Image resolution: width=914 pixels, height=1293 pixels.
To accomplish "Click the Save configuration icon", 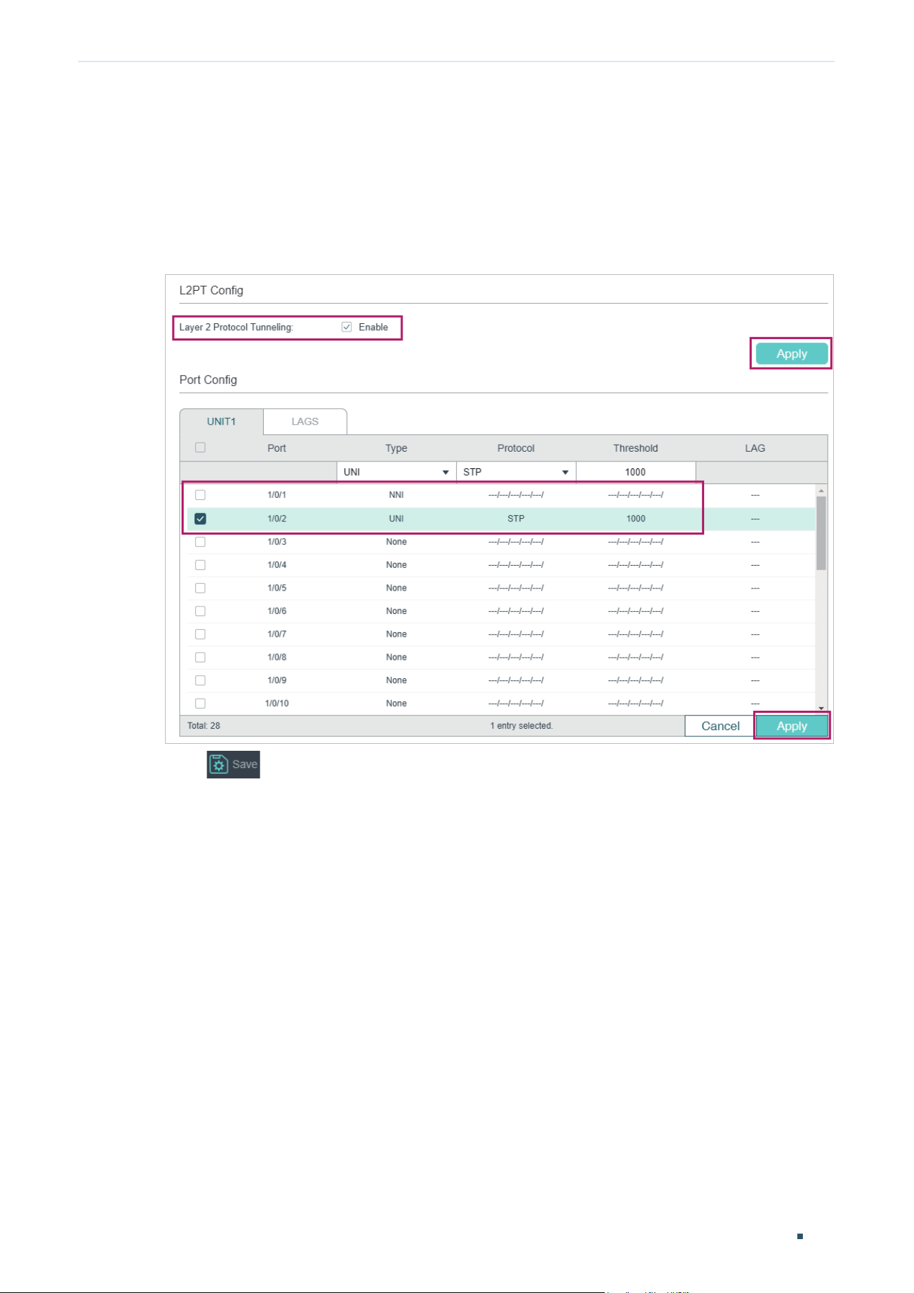I will point(233,764).
